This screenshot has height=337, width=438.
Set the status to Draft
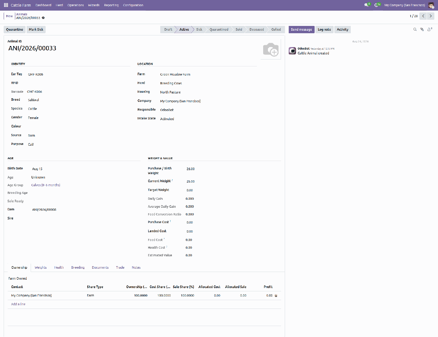pyautogui.click(x=168, y=30)
